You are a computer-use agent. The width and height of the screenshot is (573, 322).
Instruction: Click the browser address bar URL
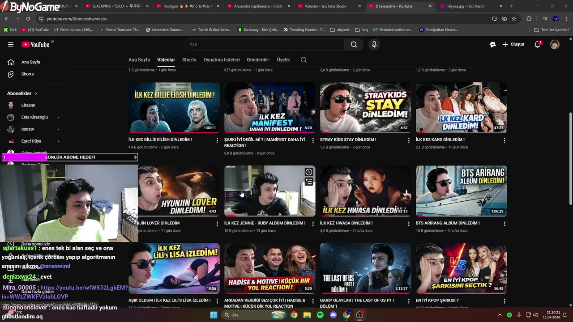tap(77, 19)
